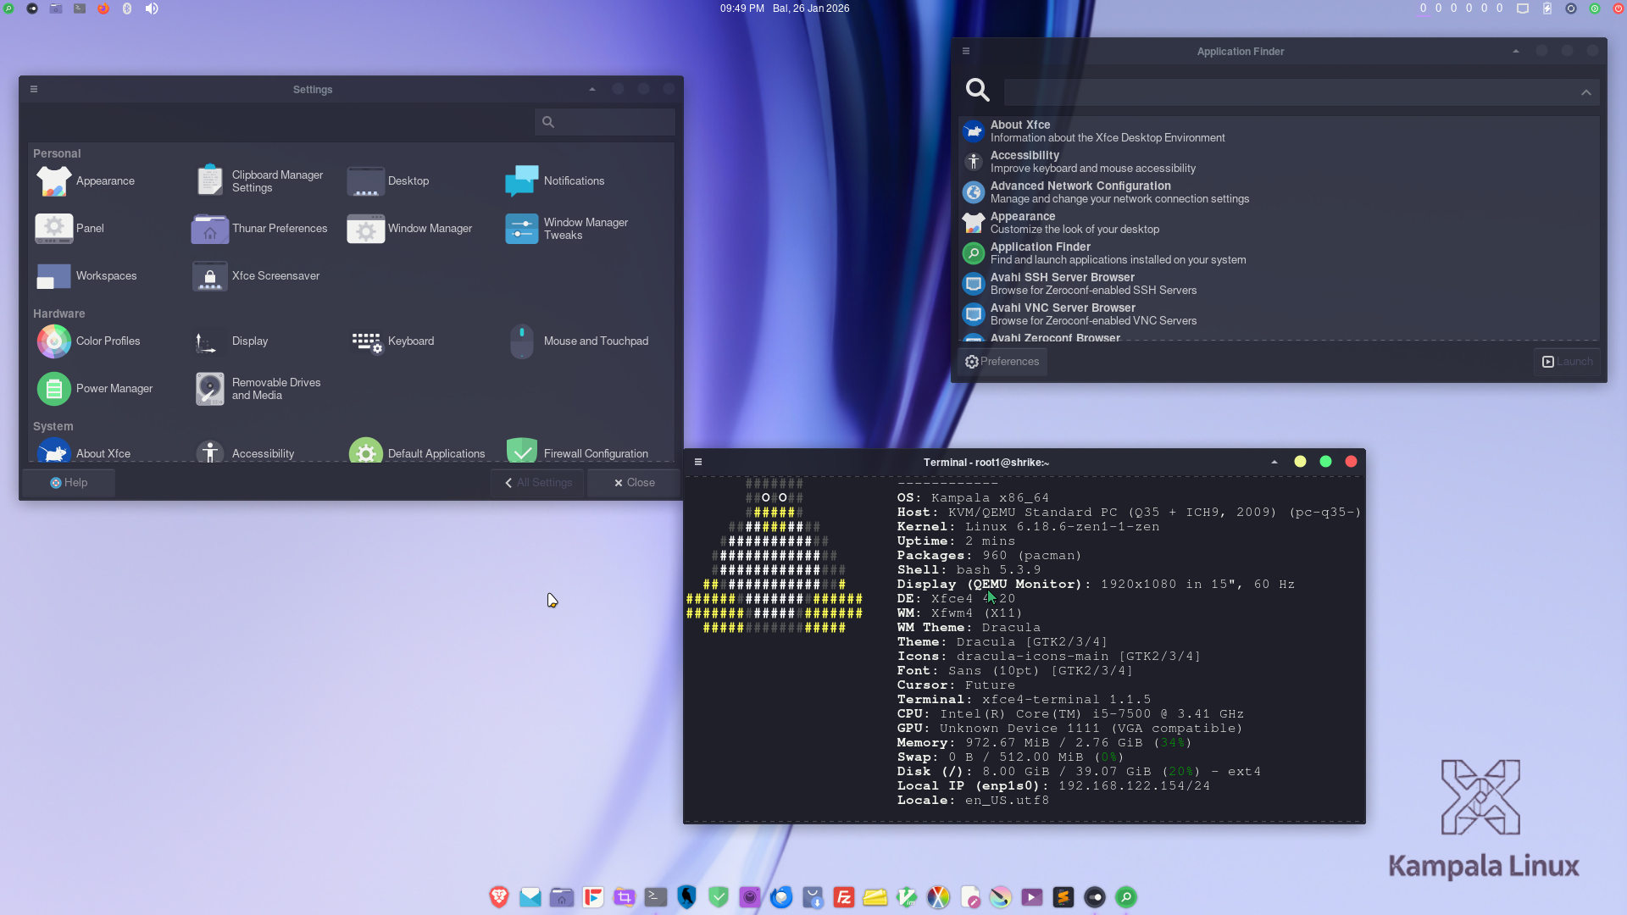Viewport: 1627px width, 915px height.
Task: Open the Settings window hamburger menu
Action: click(34, 89)
